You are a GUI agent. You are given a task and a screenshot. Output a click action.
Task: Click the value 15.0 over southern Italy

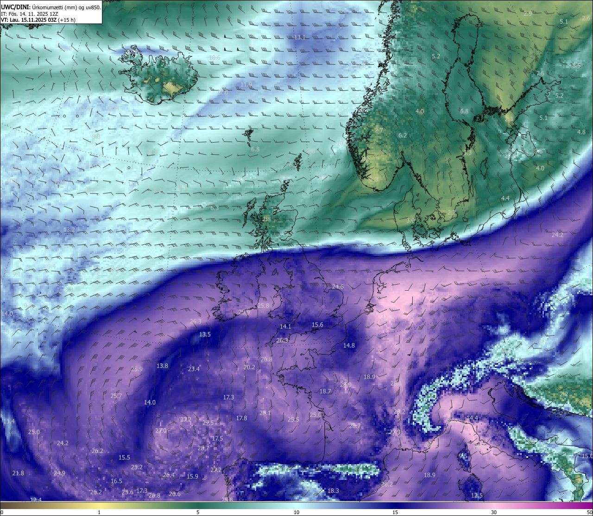click(x=587, y=456)
